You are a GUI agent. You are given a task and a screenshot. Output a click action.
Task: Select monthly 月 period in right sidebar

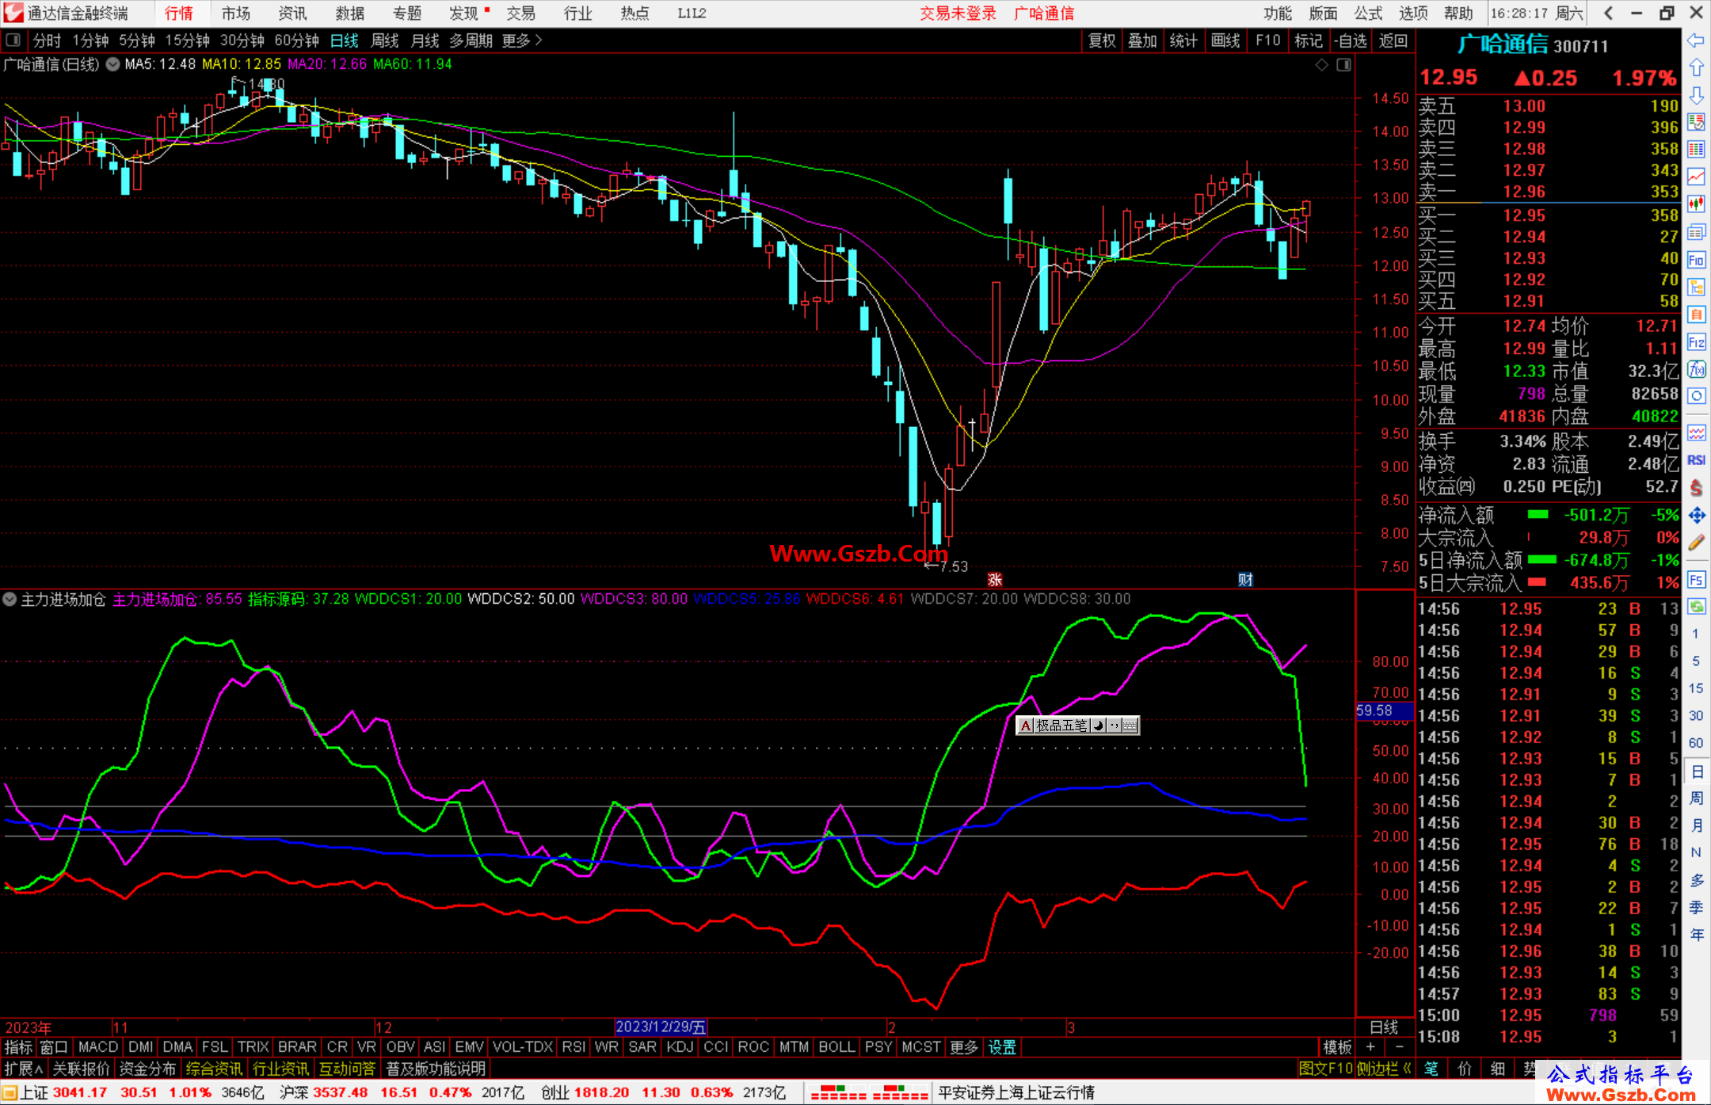(1697, 825)
